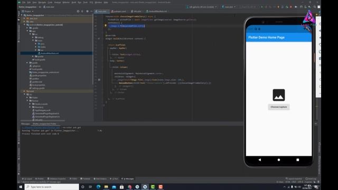Open the Event Log
The image size is (338, 190).
[x=311, y=179]
